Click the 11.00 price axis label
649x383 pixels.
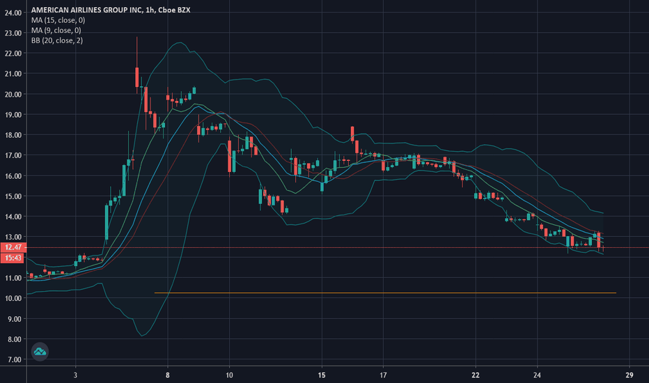tap(13, 278)
